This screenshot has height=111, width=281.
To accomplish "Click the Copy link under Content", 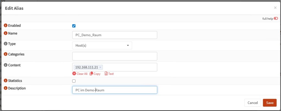I will pyautogui.click(x=95, y=74).
